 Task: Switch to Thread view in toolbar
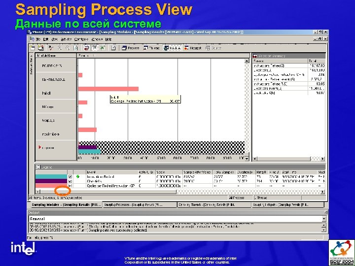pyautogui.click(x=151, y=48)
